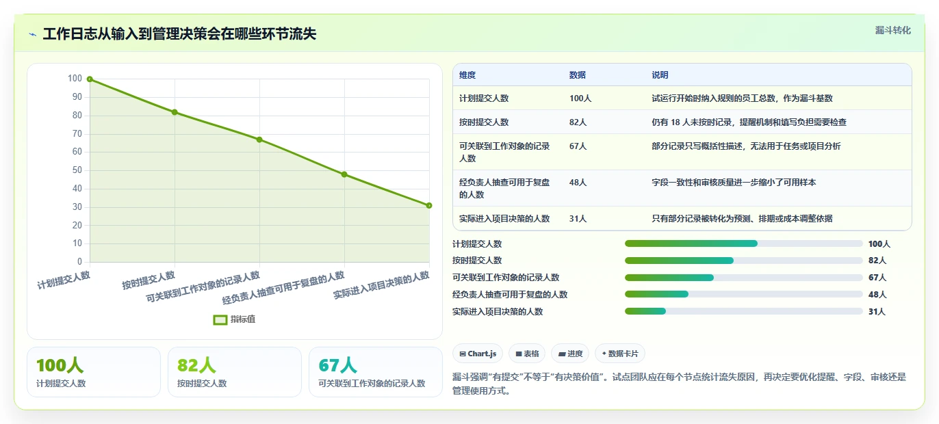Click the 82人 value in the table
Image resolution: width=939 pixels, height=424 pixels.
[x=578, y=122]
